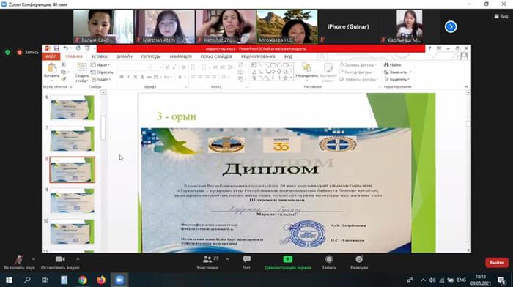Open Zoom reactions
This screenshot has height=287, width=513.
[x=359, y=262]
